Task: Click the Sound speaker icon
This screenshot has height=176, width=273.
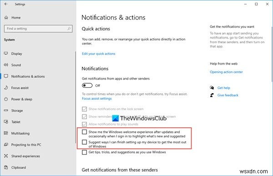Action: pyautogui.click(x=6, y=65)
